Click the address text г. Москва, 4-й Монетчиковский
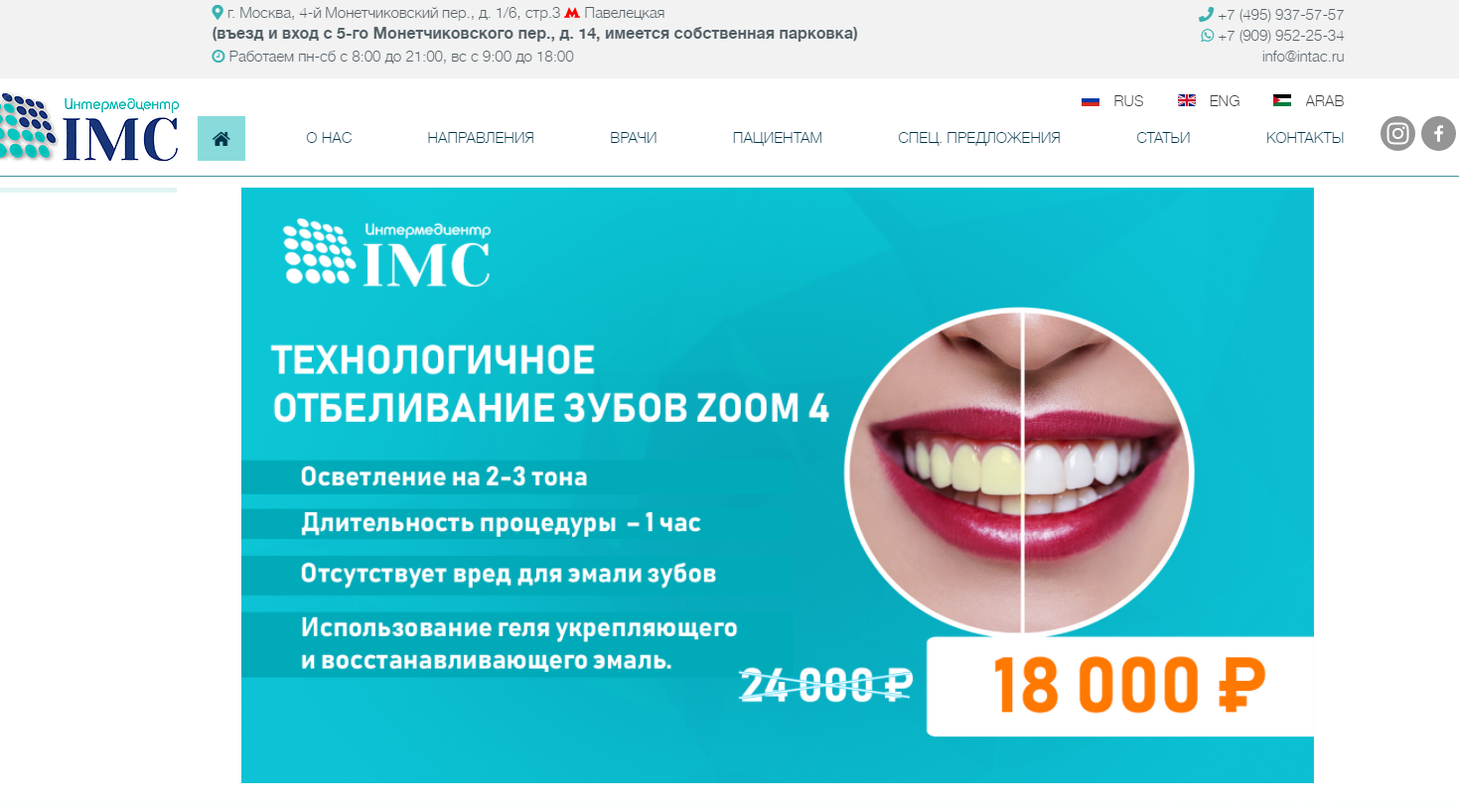1459x806 pixels. coord(393,13)
